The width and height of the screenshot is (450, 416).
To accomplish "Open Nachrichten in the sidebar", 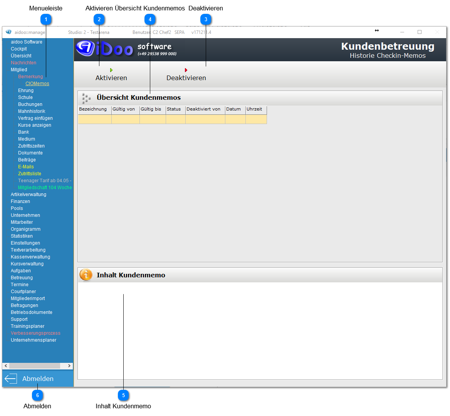I will click(24, 62).
